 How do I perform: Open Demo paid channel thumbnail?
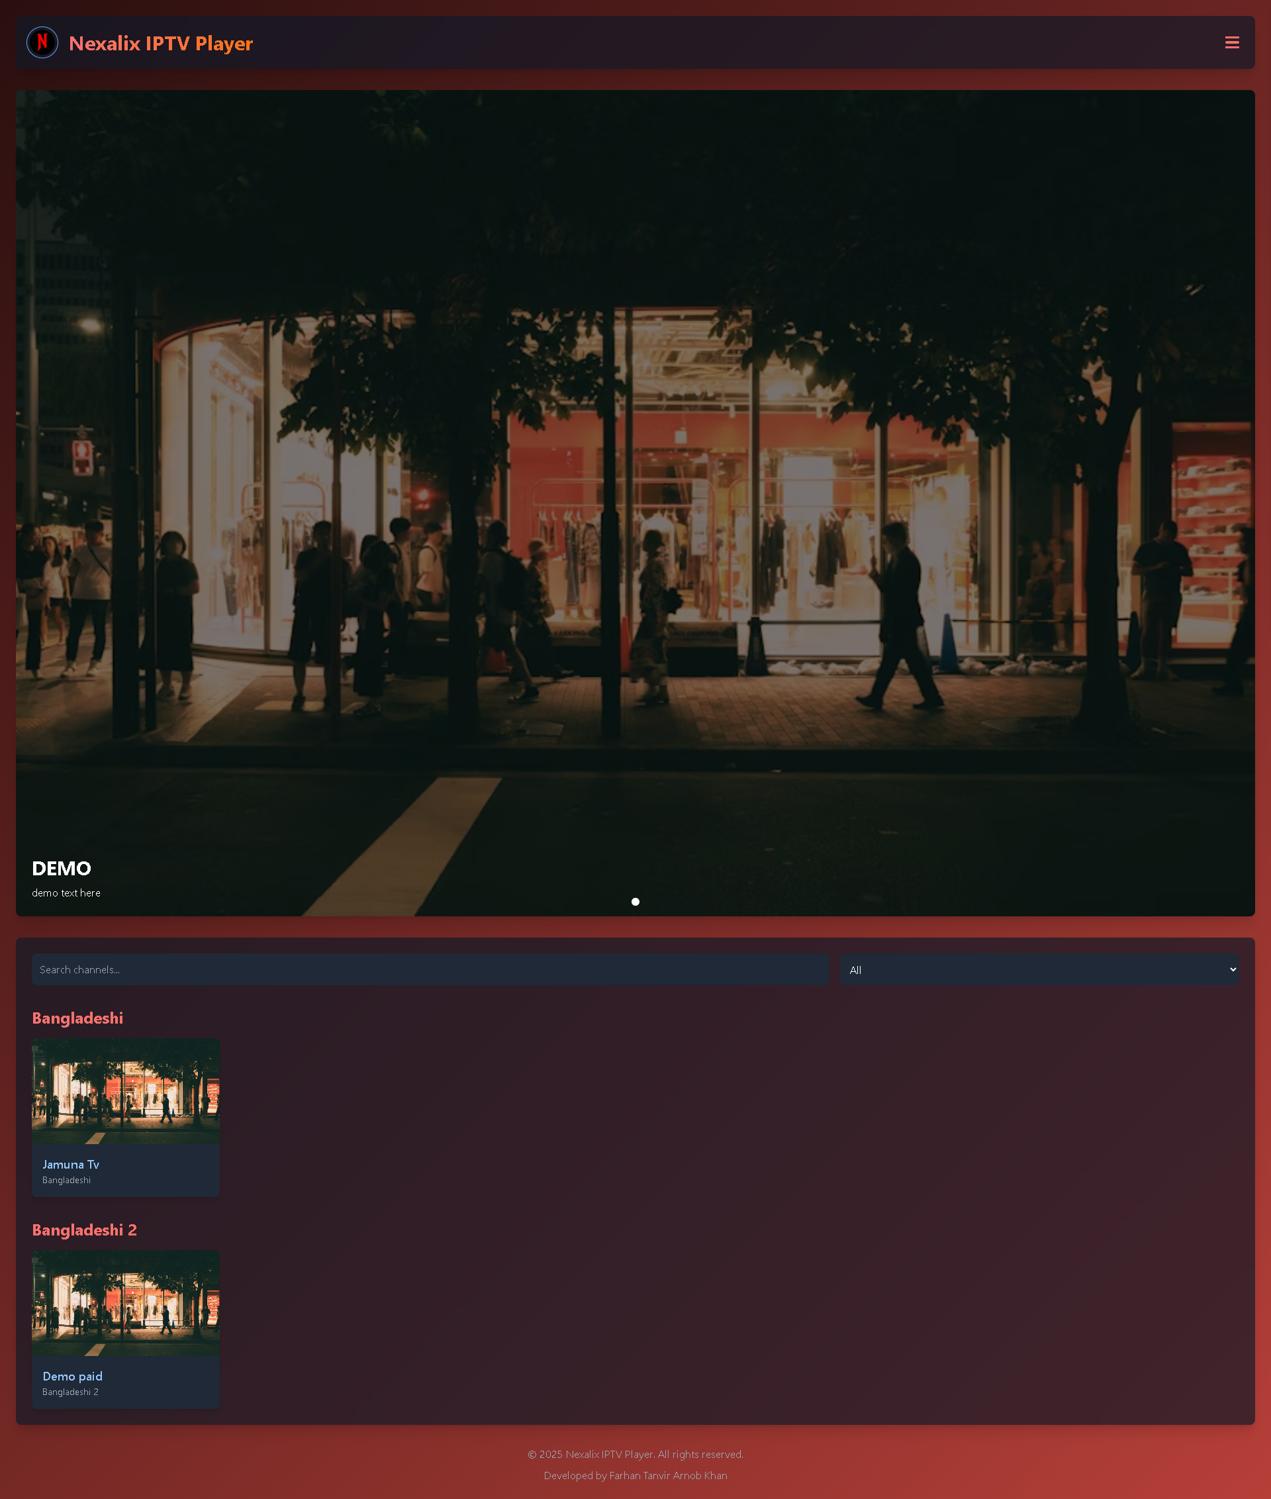125,1302
